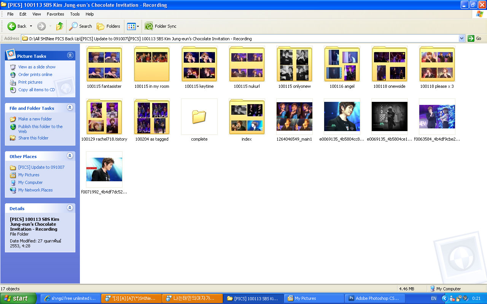
Task: Launch Folder Sync from toolbar
Action: (x=161, y=26)
